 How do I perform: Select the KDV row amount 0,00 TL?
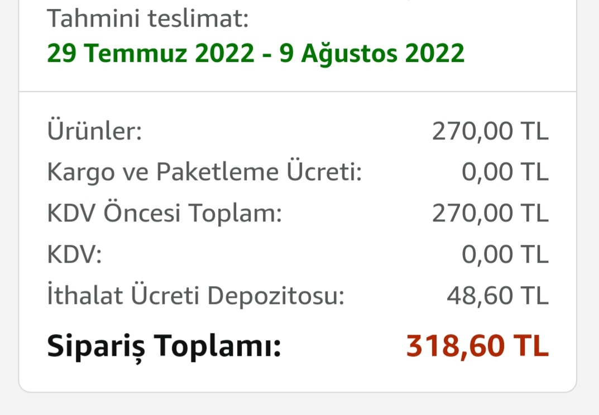click(x=505, y=255)
